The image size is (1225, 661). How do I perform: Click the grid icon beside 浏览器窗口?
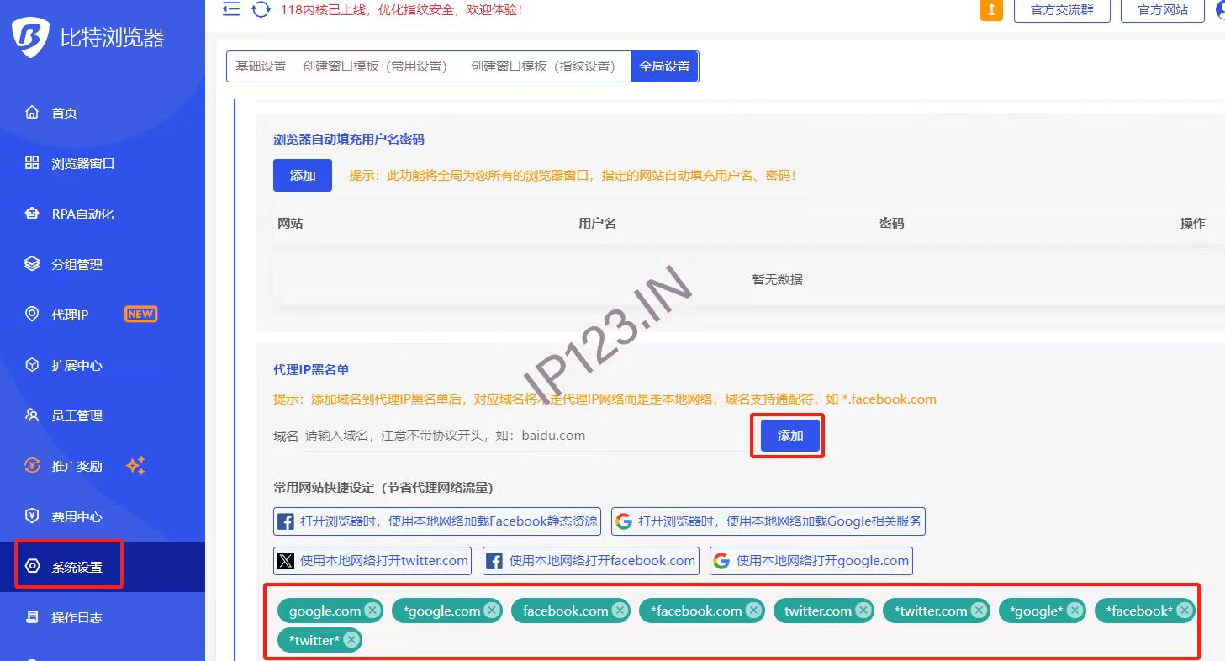point(32,163)
